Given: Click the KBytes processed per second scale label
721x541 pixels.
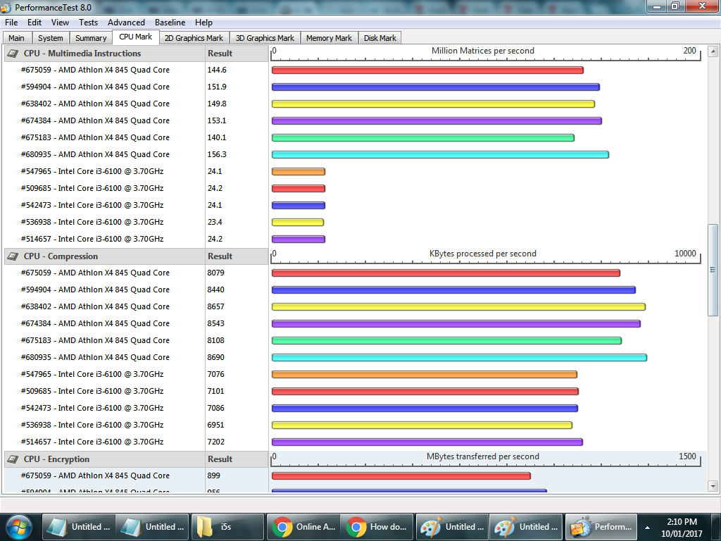Looking at the screenshot, I should 483,254.
